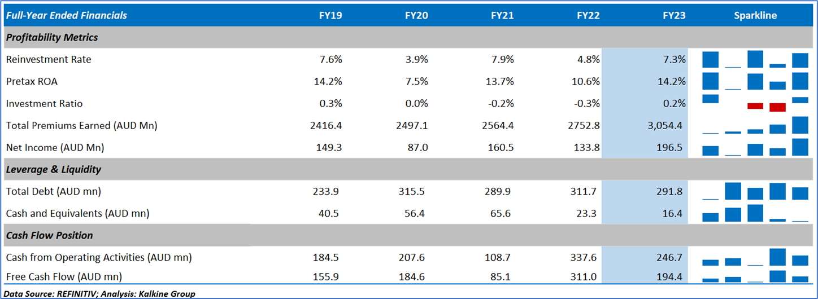Select the Sparkline column header
The image size is (818, 299).
point(755,16)
